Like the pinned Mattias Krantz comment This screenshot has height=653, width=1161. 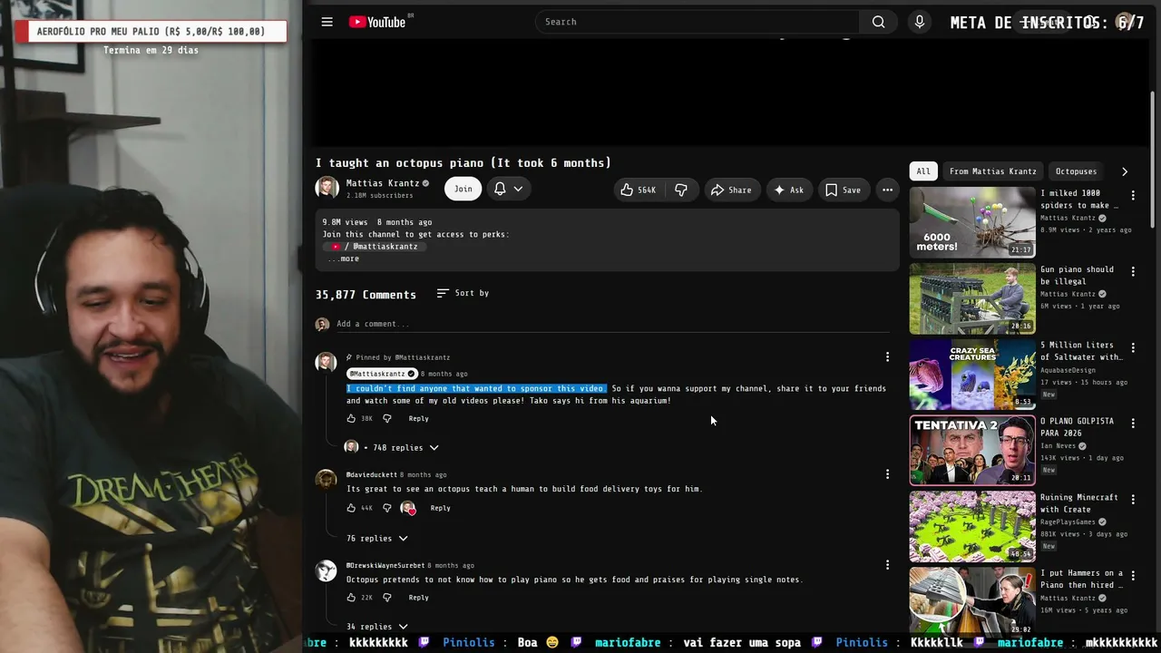tap(351, 419)
